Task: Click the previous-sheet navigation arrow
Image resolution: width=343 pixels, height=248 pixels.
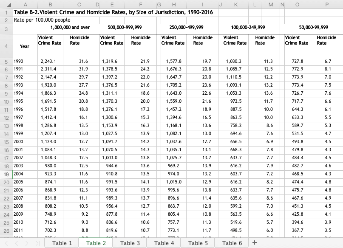Action: [x=17, y=243]
